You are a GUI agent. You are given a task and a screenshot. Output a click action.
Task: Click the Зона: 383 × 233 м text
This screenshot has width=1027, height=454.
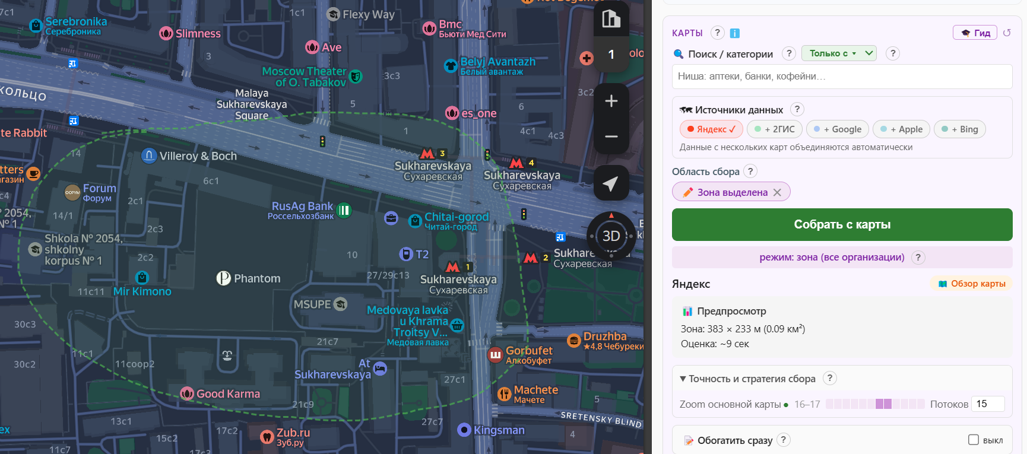point(743,329)
